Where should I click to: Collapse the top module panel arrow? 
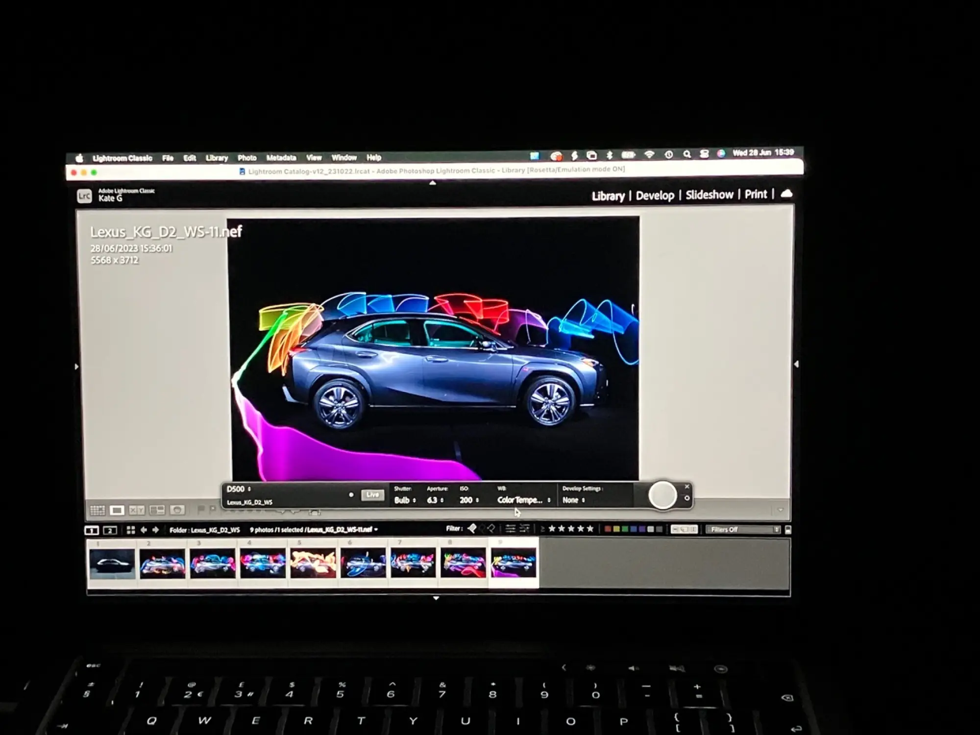pos(433,183)
